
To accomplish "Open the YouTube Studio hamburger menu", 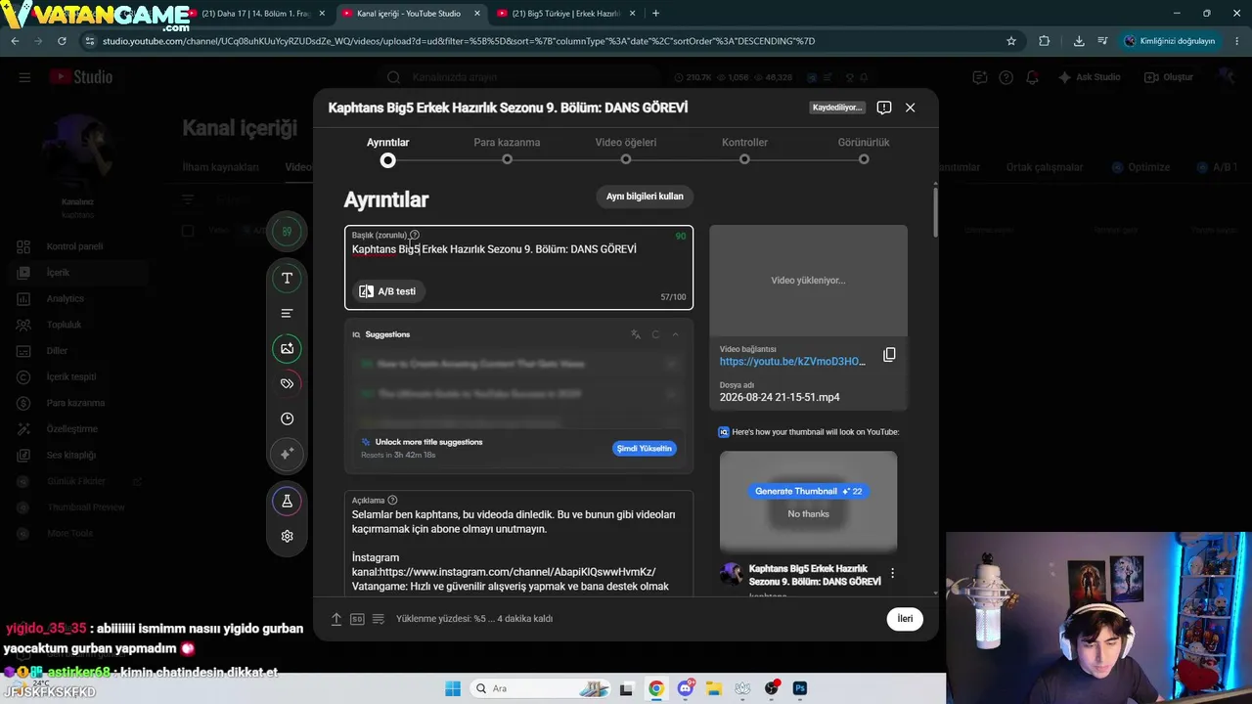I will [x=24, y=77].
